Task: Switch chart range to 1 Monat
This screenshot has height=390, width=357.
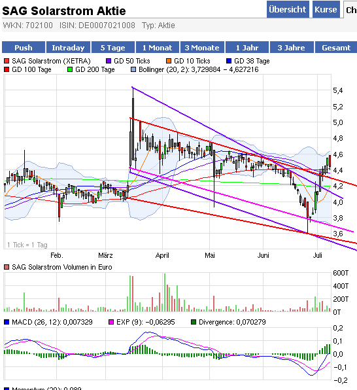Action: [x=158, y=47]
